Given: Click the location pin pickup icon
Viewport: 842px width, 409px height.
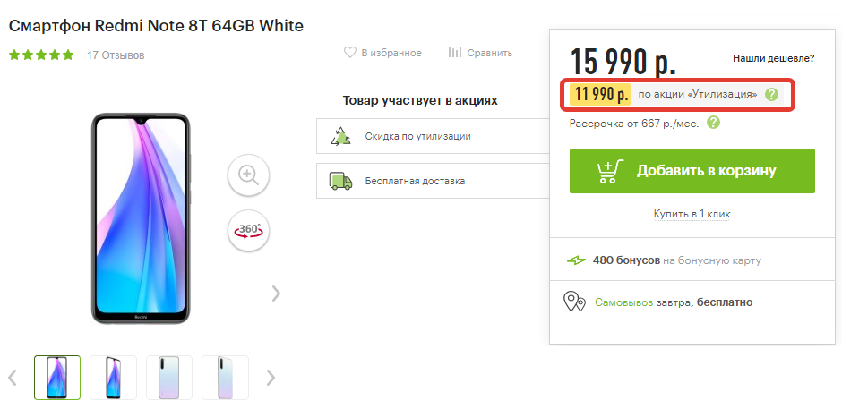Looking at the screenshot, I should [574, 302].
